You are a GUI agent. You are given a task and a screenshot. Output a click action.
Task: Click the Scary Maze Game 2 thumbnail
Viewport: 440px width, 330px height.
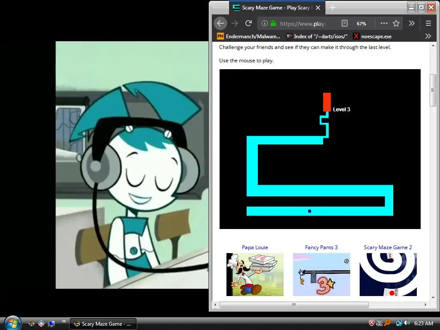388,275
